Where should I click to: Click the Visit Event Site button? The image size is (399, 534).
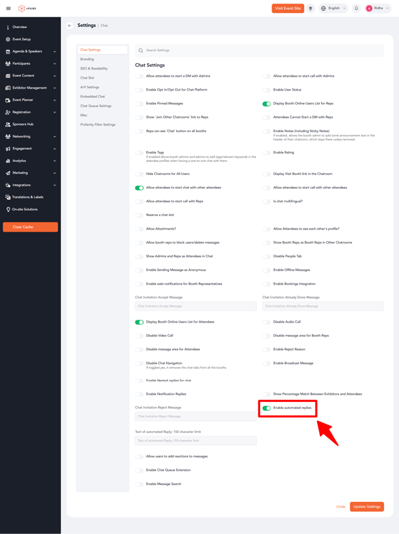(288, 8)
